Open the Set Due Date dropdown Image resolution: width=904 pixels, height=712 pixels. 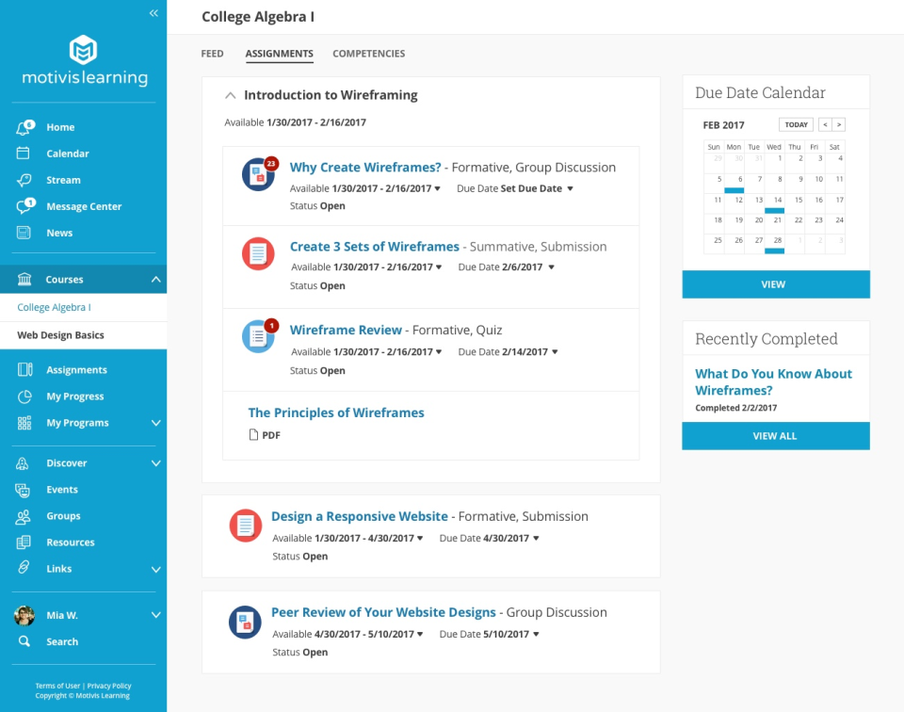pos(570,188)
